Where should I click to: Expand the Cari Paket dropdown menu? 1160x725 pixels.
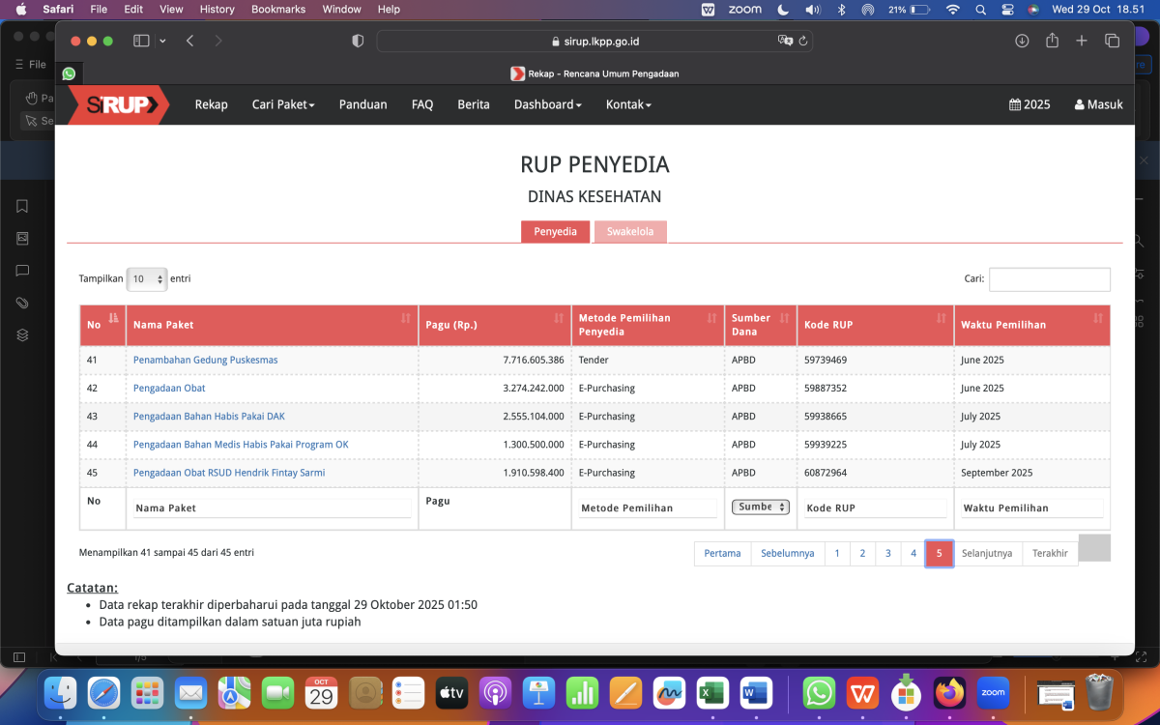click(283, 104)
